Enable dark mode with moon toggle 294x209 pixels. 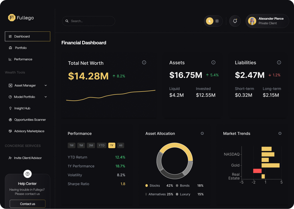click(210, 21)
